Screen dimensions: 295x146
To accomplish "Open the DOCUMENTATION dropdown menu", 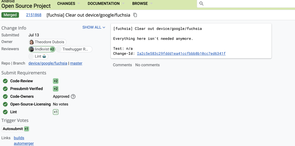I will click(x=106, y=4).
